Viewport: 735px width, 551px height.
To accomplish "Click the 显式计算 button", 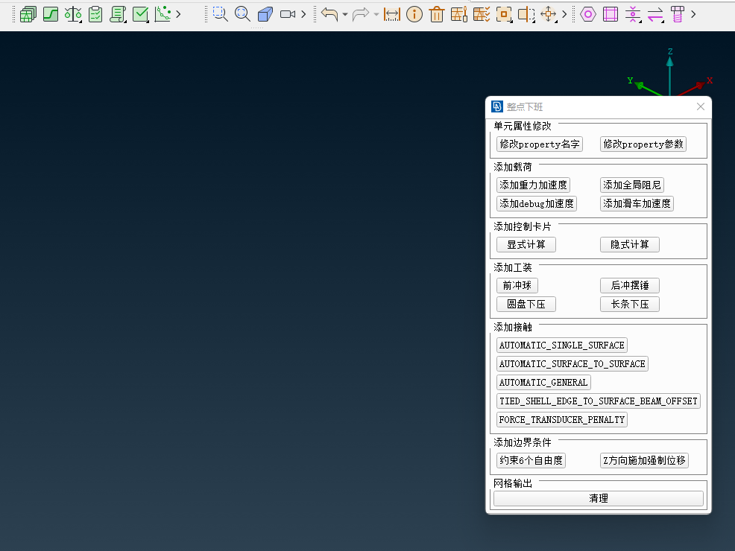I will 526,244.
